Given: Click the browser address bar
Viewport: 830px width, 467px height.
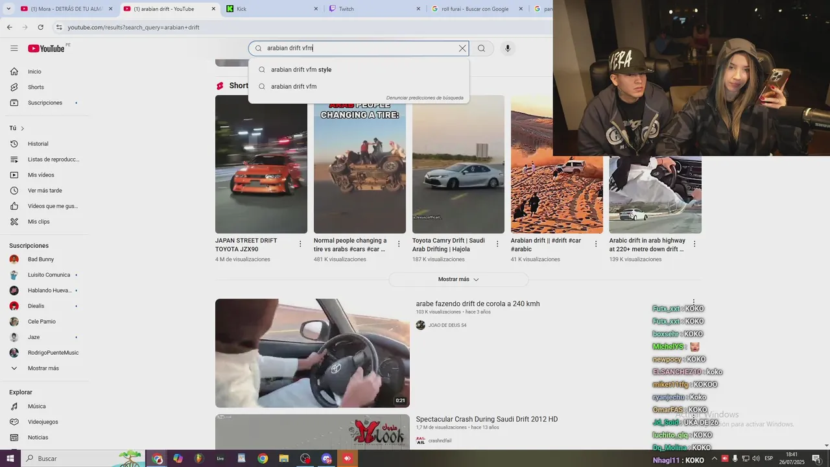Looking at the screenshot, I should pyautogui.click(x=302, y=27).
